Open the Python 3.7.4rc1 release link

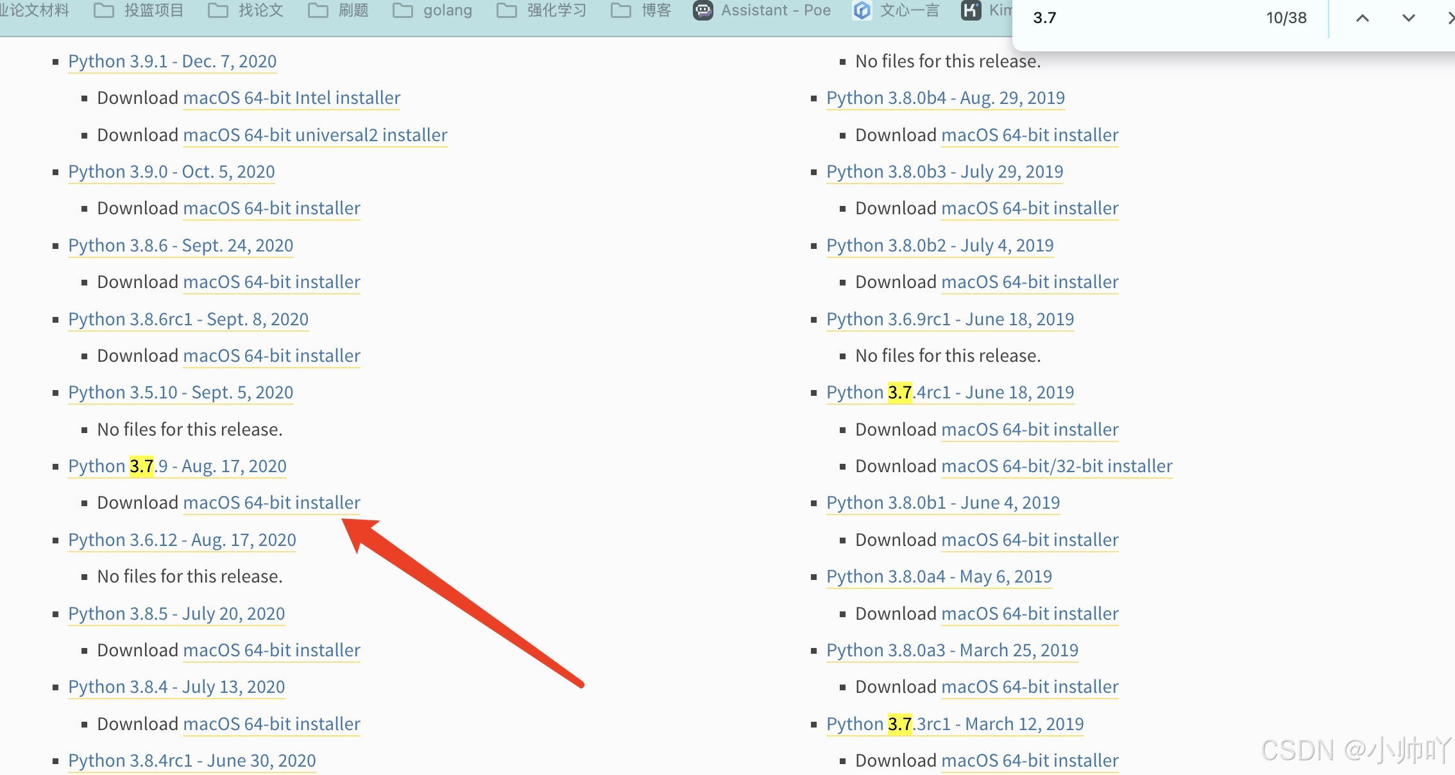click(x=949, y=392)
